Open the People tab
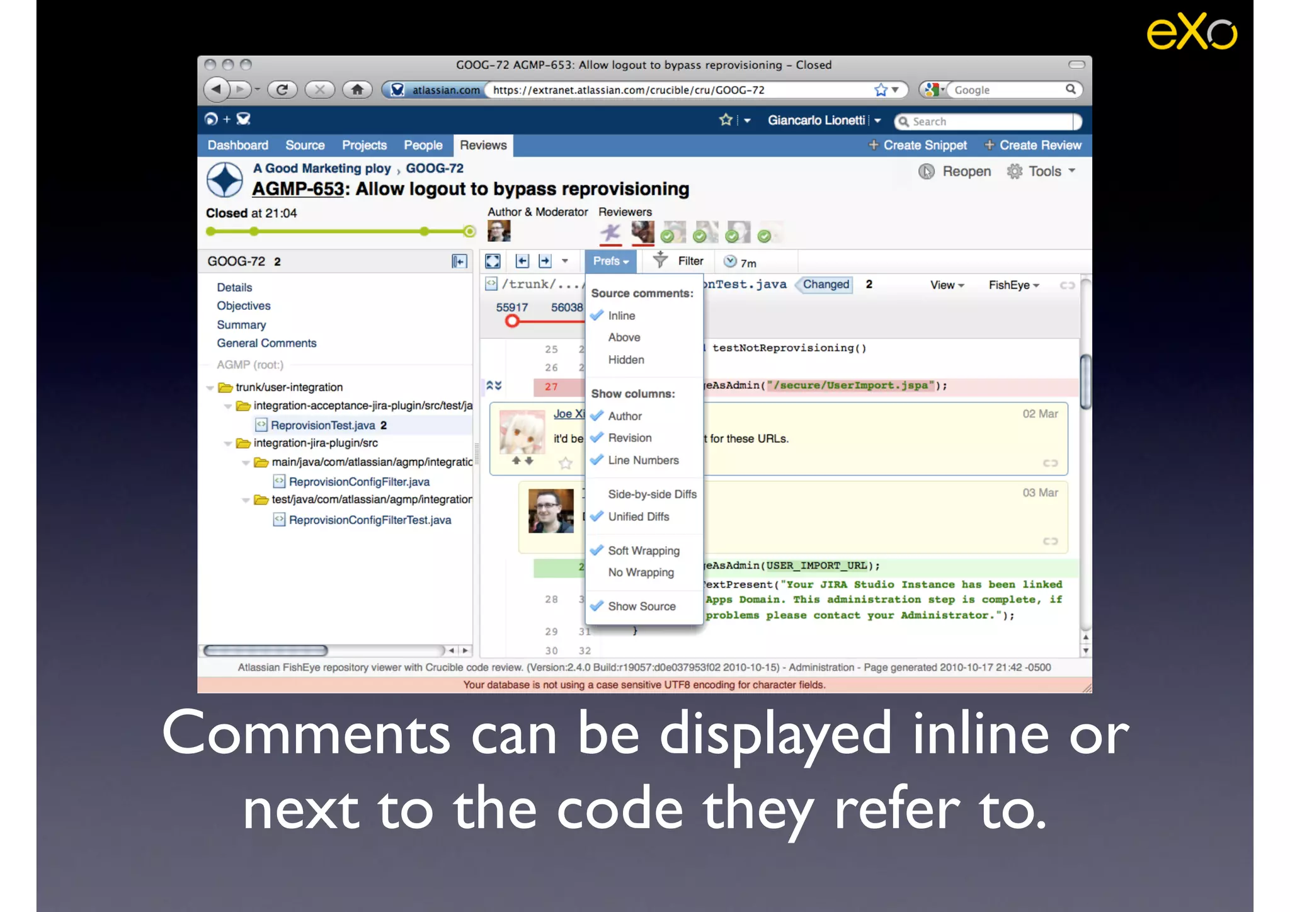Image resolution: width=1290 pixels, height=912 pixels. [x=423, y=145]
